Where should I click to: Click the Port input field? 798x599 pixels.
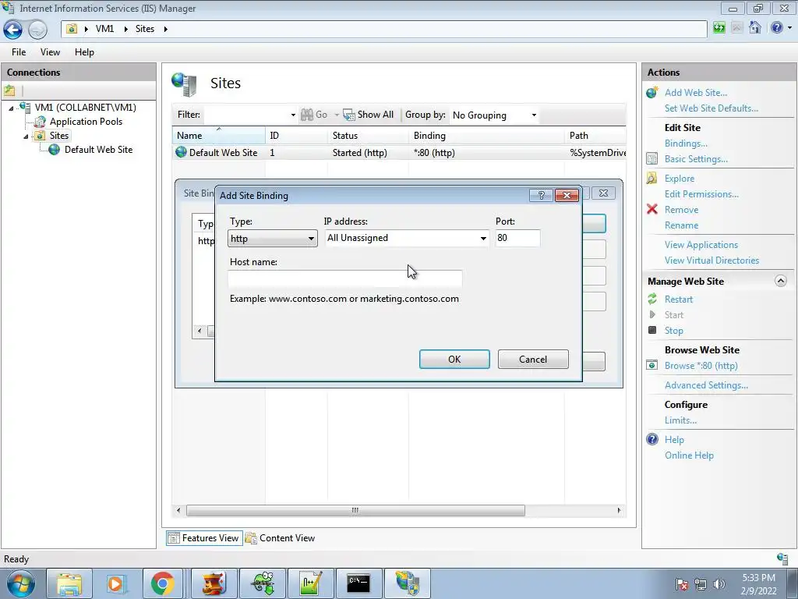517,238
